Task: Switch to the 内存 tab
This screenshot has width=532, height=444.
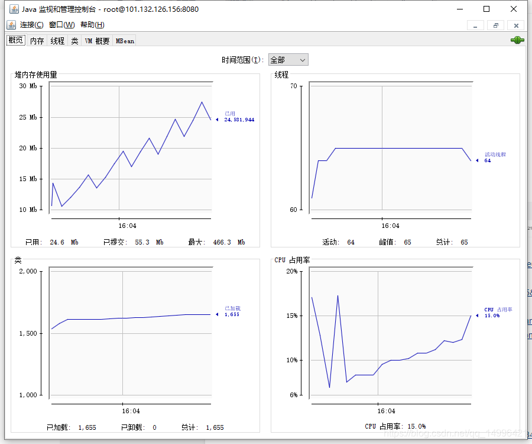Action: click(x=37, y=41)
